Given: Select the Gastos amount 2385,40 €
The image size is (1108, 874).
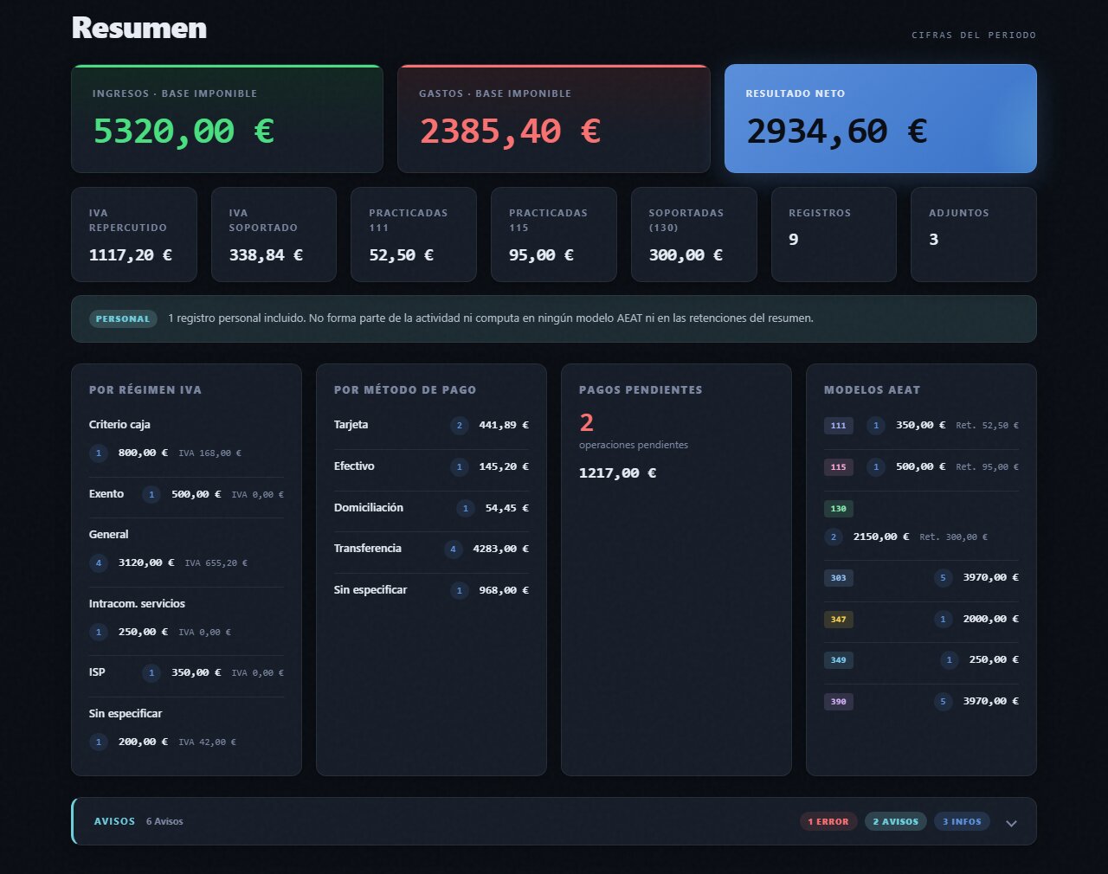Looking at the screenshot, I should 510,132.
